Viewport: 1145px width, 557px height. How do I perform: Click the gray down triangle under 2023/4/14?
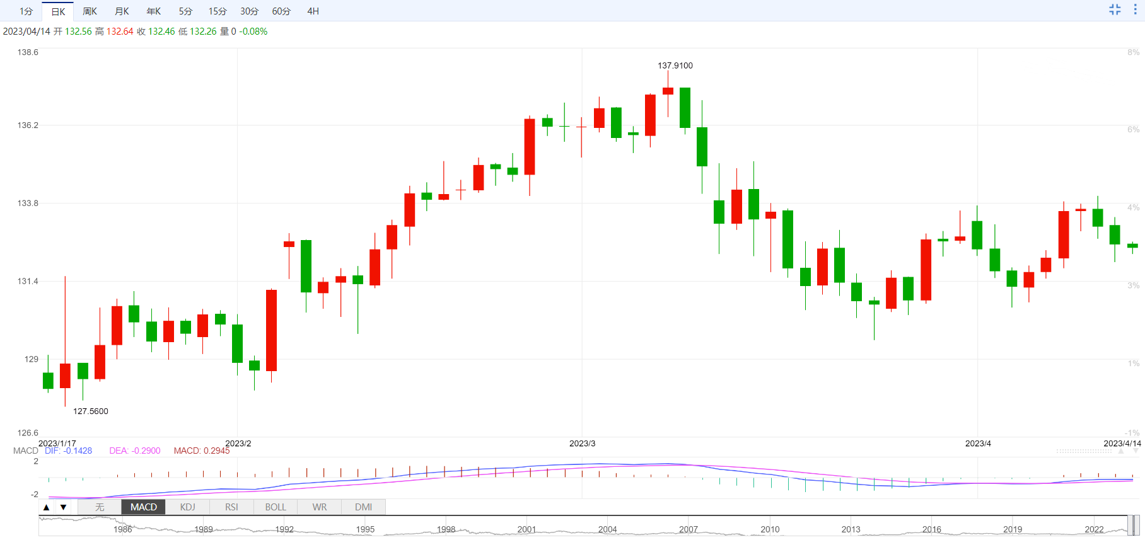[1137, 451]
